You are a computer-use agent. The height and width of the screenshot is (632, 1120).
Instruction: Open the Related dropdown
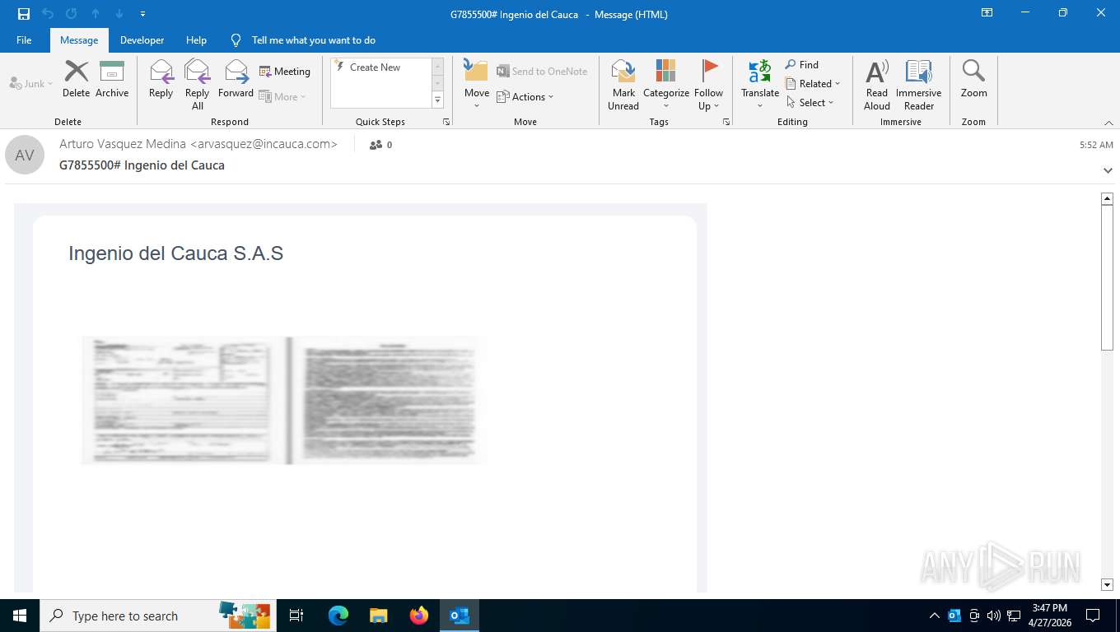pyautogui.click(x=813, y=84)
